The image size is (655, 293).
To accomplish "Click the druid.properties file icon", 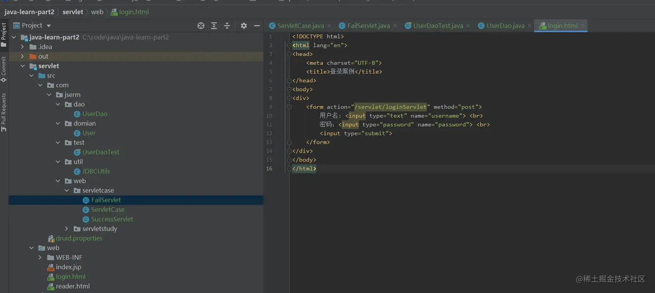I will 51,238.
